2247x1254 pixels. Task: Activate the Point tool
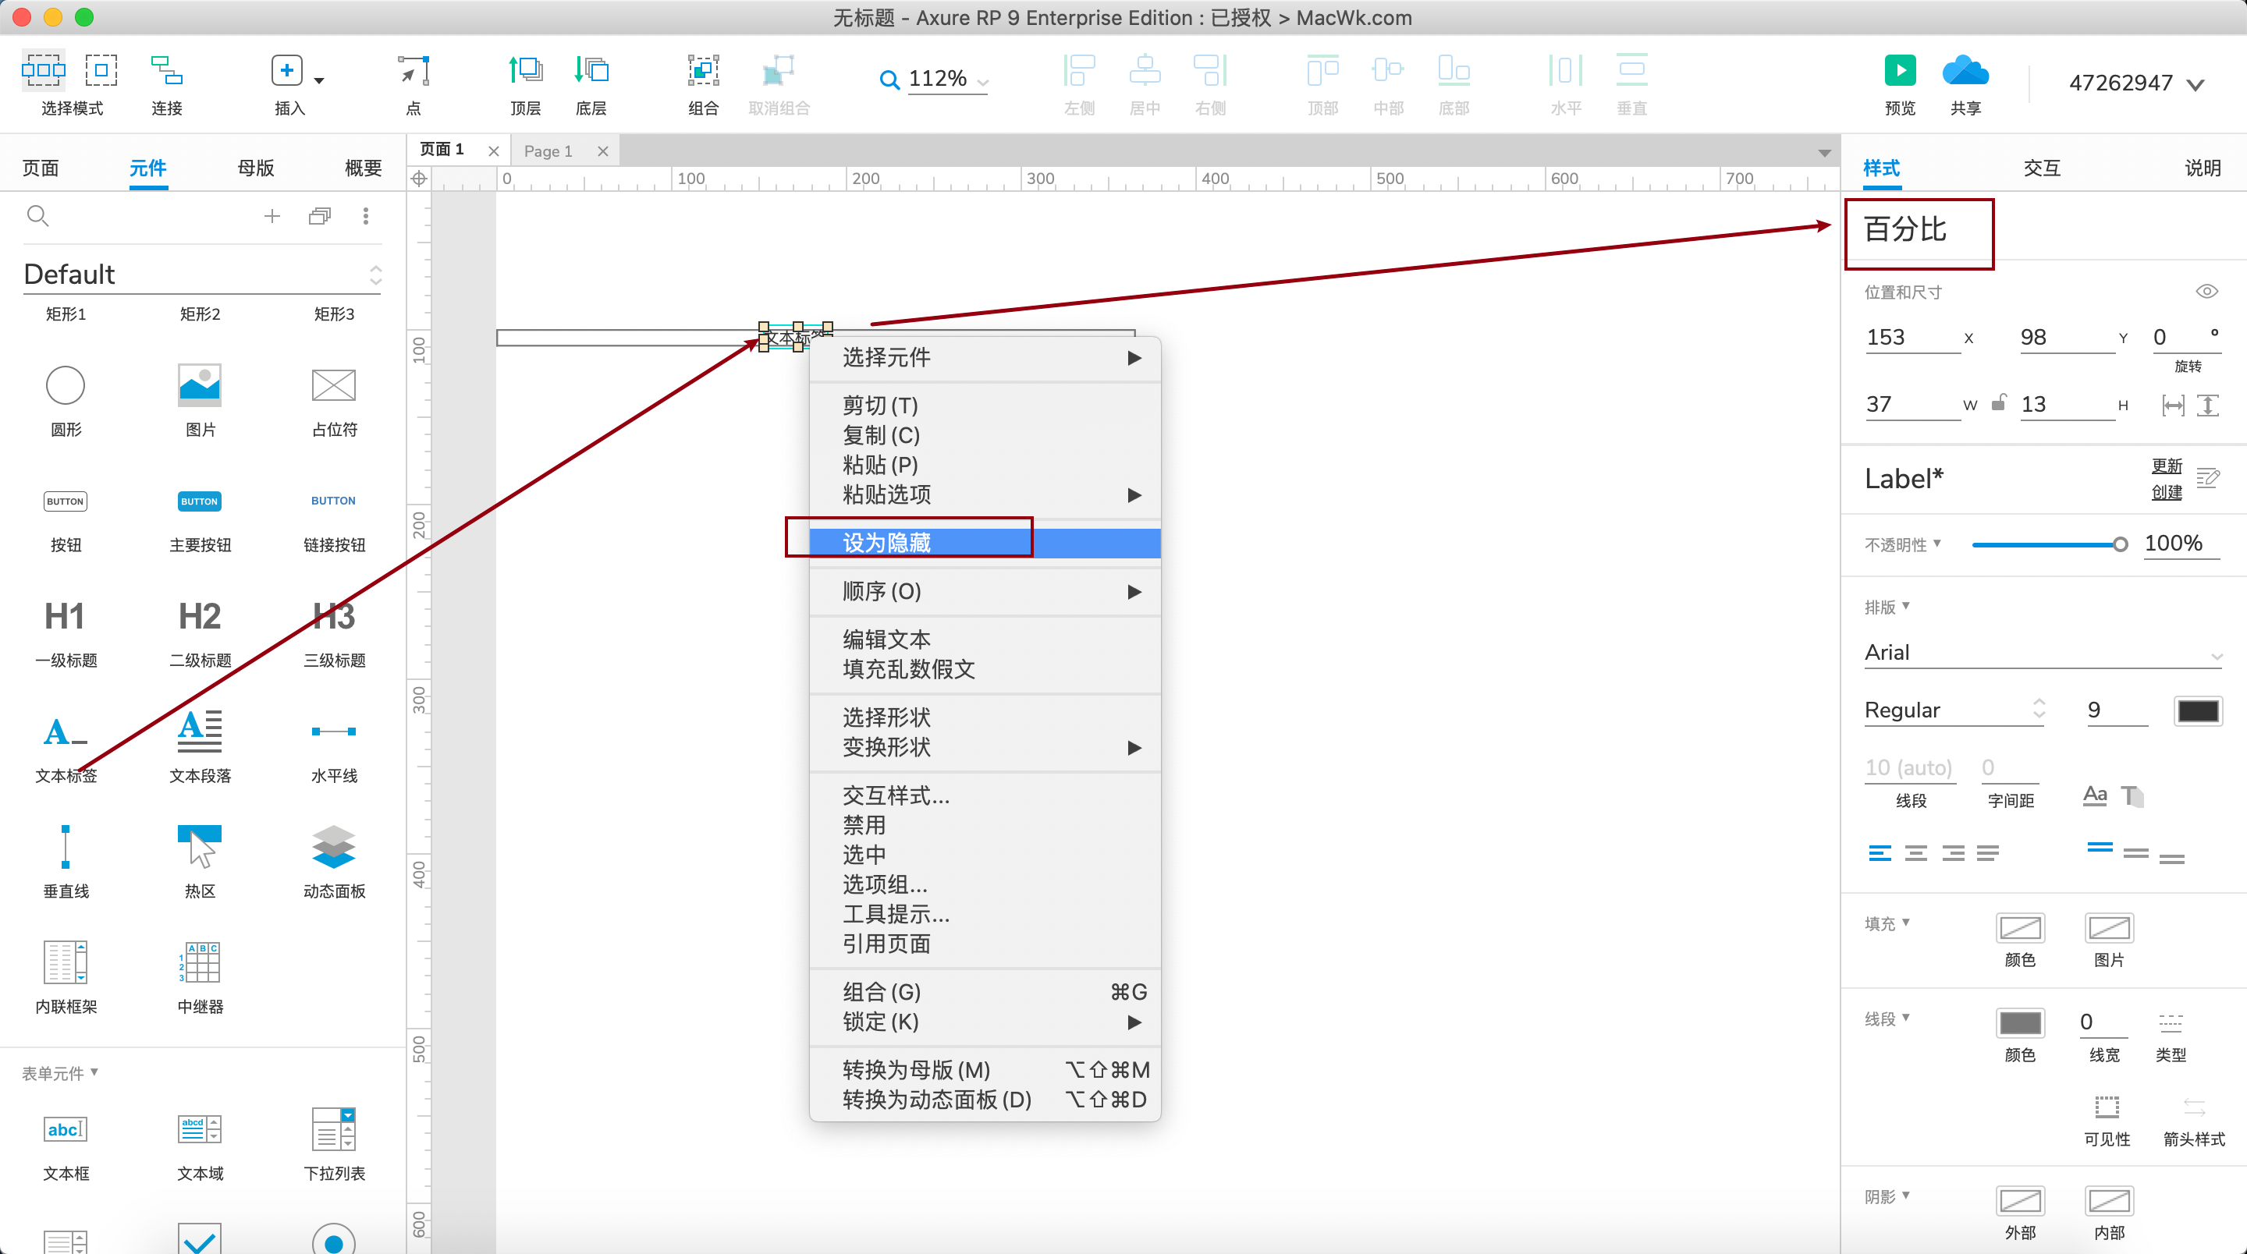point(414,69)
